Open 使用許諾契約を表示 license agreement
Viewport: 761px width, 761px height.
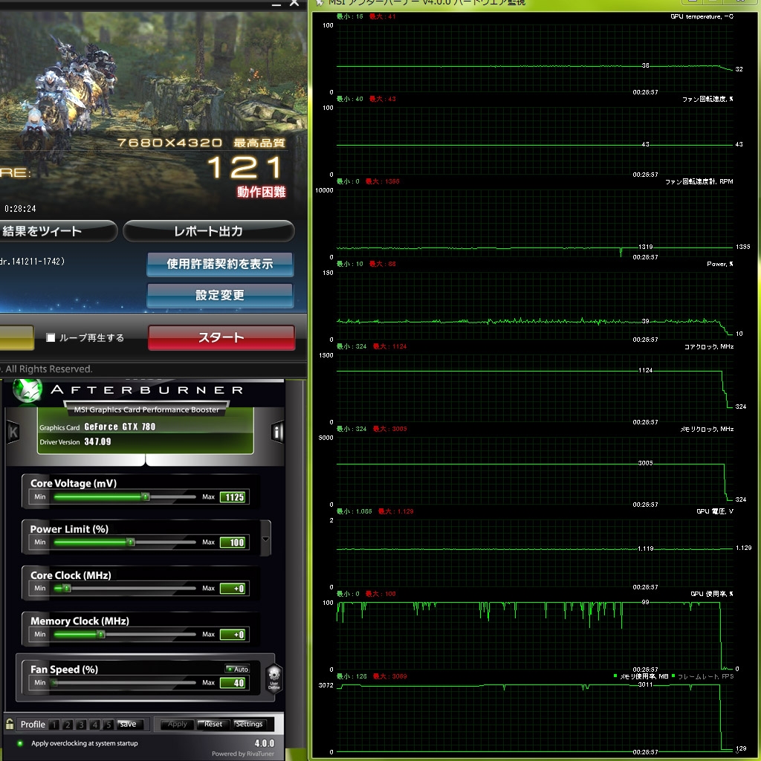pos(220,264)
